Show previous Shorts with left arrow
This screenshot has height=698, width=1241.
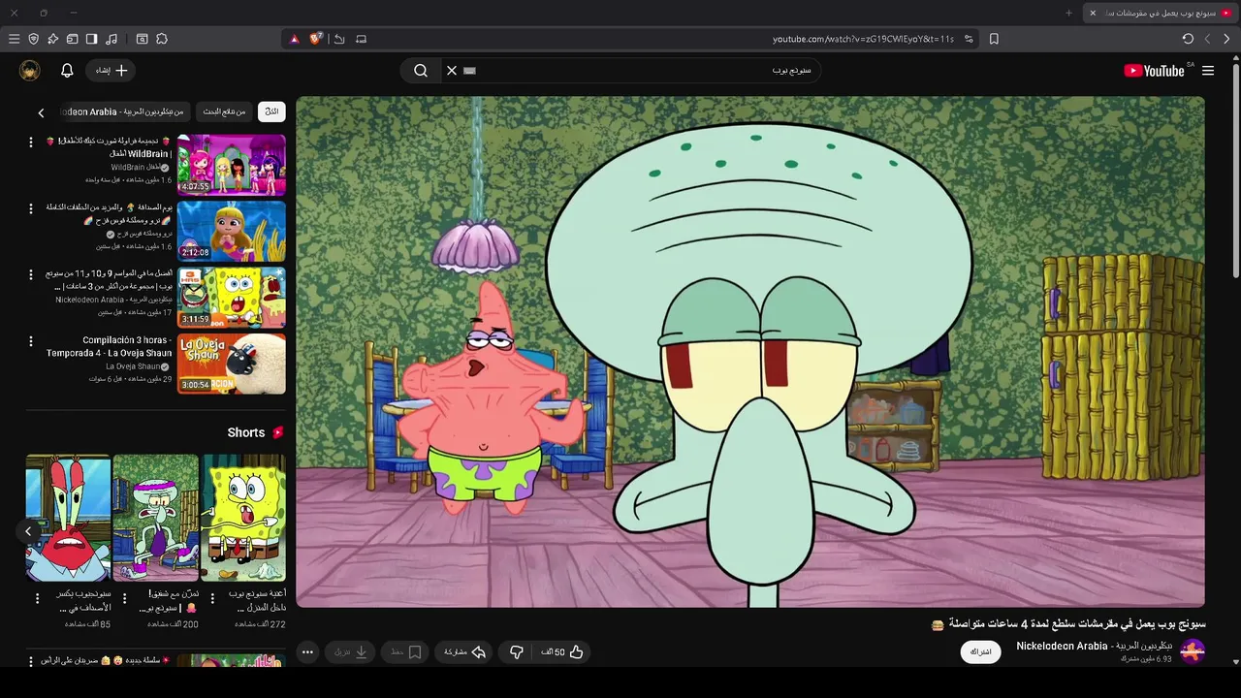(x=28, y=531)
